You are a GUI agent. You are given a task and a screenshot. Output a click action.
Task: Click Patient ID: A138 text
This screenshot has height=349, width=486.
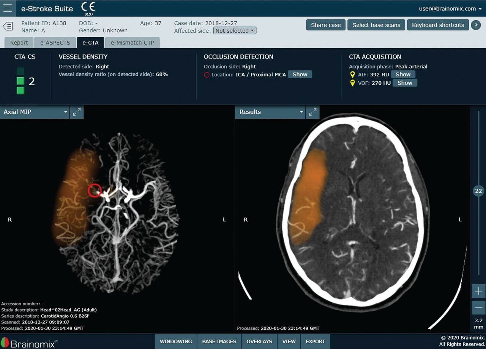click(44, 23)
